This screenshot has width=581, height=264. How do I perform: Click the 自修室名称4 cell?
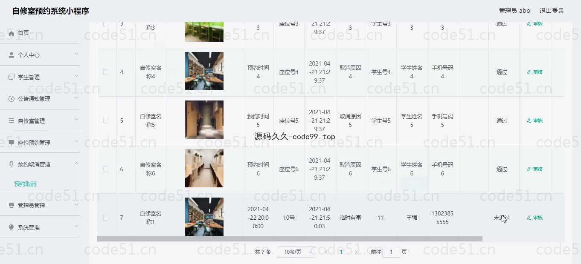tap(151, 72)
